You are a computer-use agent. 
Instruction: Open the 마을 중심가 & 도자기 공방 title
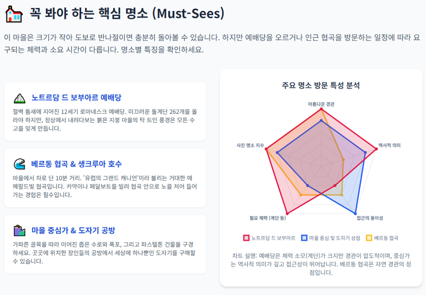point(73,230)
